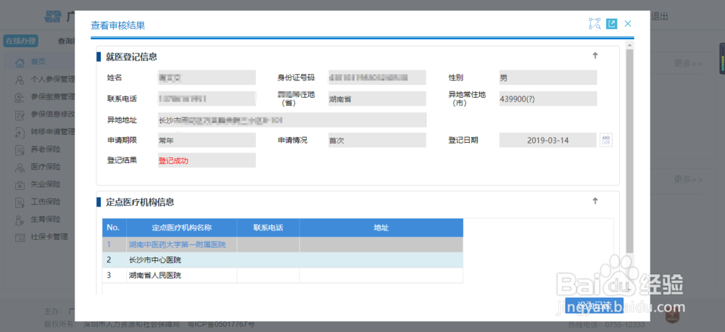Open 医疗保险 in the background sidebar

click(45, 167)
